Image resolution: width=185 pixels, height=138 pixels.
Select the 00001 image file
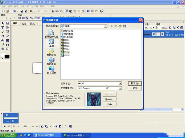point(67,40)
